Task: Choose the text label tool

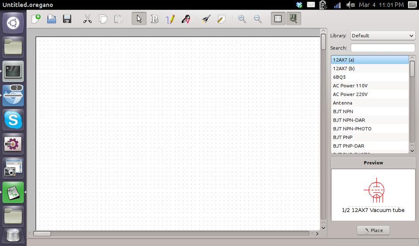Action: coord(155,19)
